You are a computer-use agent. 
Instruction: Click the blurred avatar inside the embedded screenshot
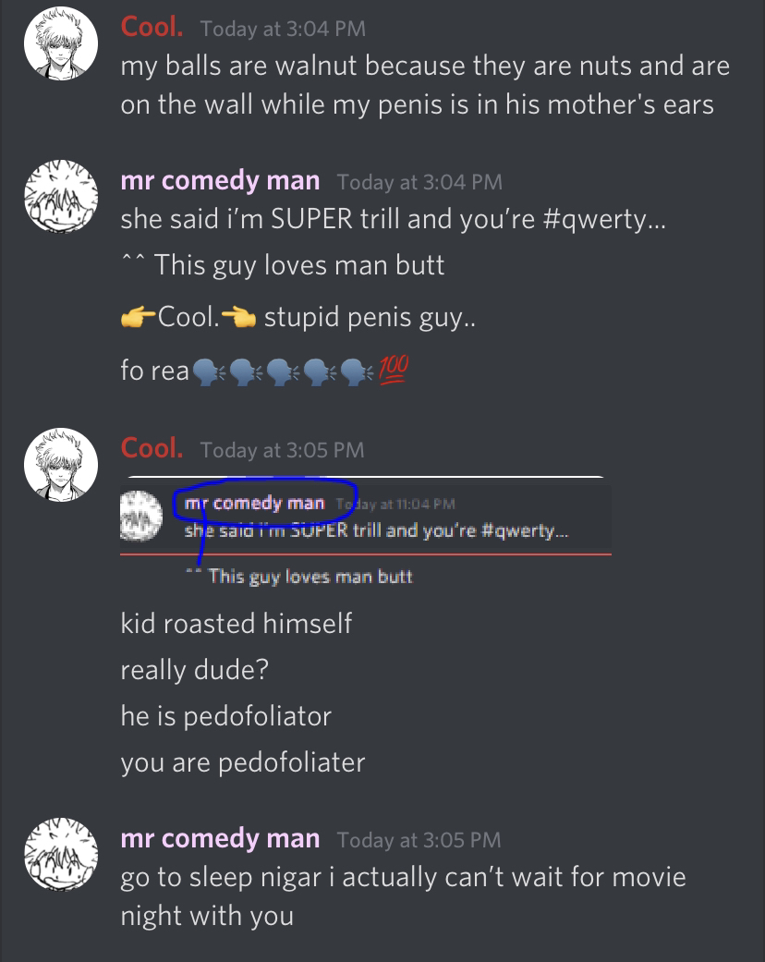(x=141, y=517)
